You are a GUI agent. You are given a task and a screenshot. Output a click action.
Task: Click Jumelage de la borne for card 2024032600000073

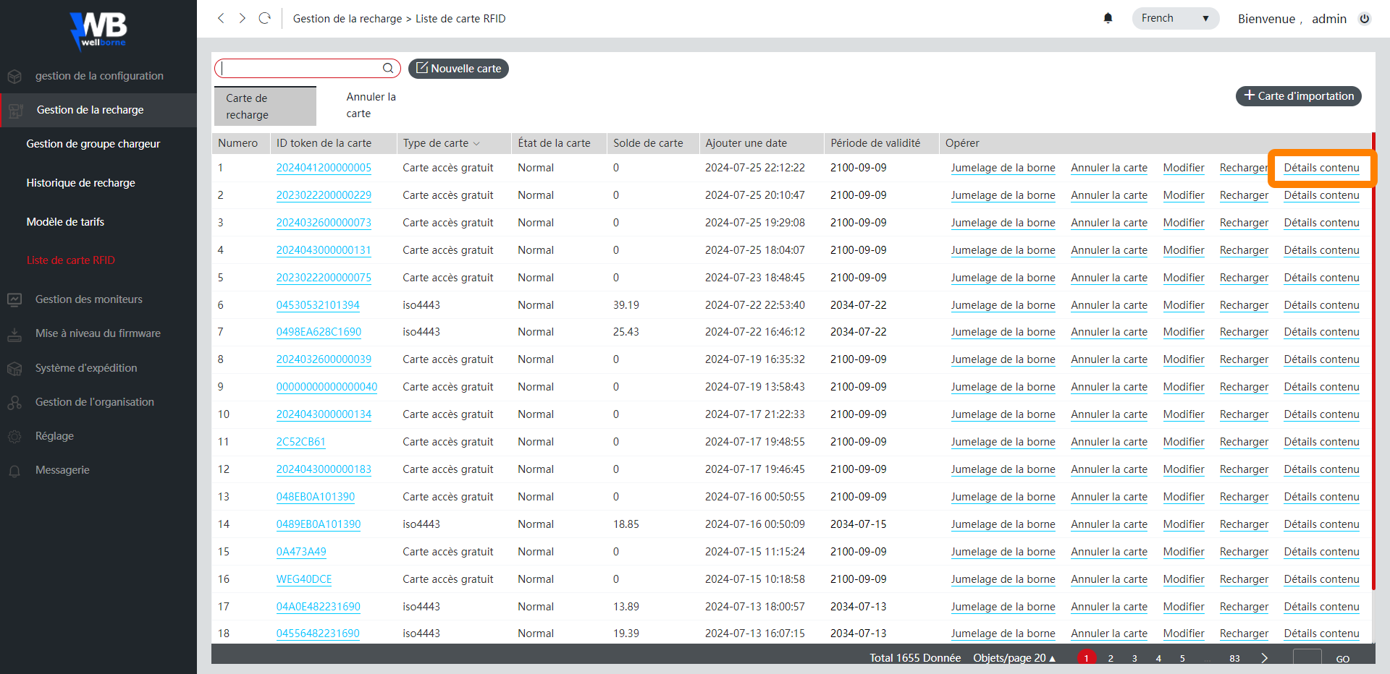pos(1003,223)
